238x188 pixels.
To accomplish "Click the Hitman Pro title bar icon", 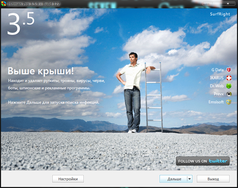I will point(3,3).
